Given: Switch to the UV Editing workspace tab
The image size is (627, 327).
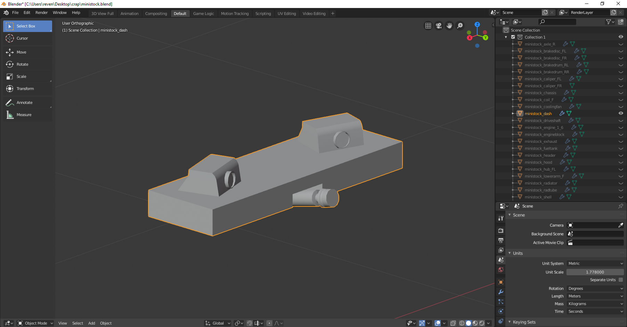Looking at the screenshot, I should (286, 14).
